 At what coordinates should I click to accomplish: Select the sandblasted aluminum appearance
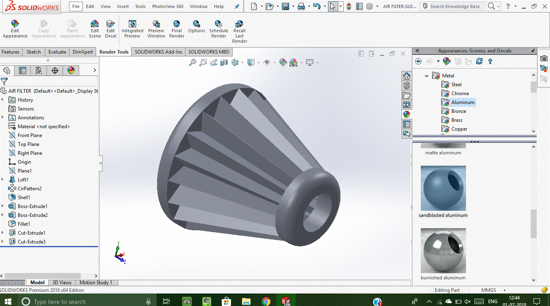tap(443, 188)
